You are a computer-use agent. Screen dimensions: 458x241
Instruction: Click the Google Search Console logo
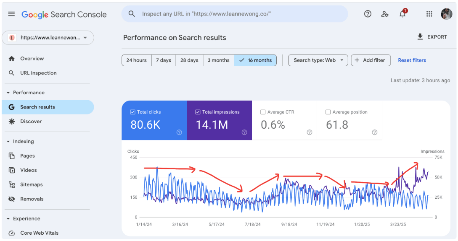(64, 15)
